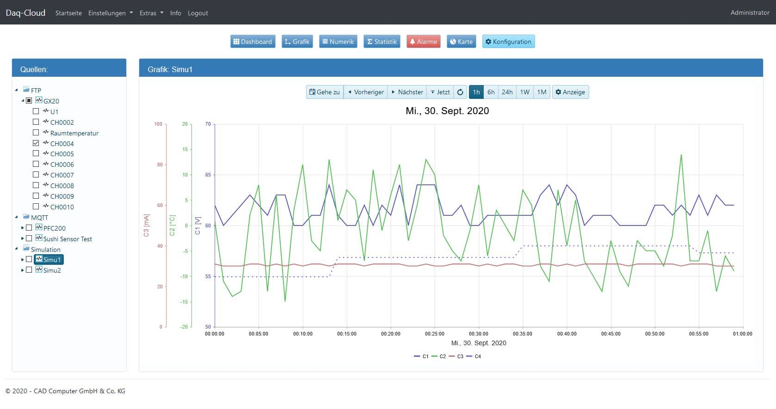776x409 pixels.
Task: Go to Vorheriger time period
Action: [366, 92]
